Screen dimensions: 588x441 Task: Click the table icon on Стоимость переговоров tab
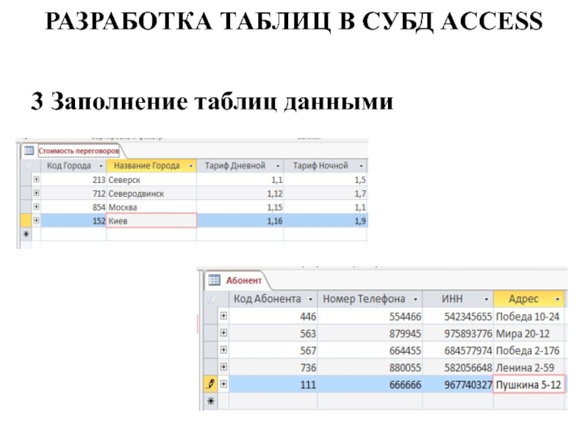pyautogui.click(x=29, y=151)
